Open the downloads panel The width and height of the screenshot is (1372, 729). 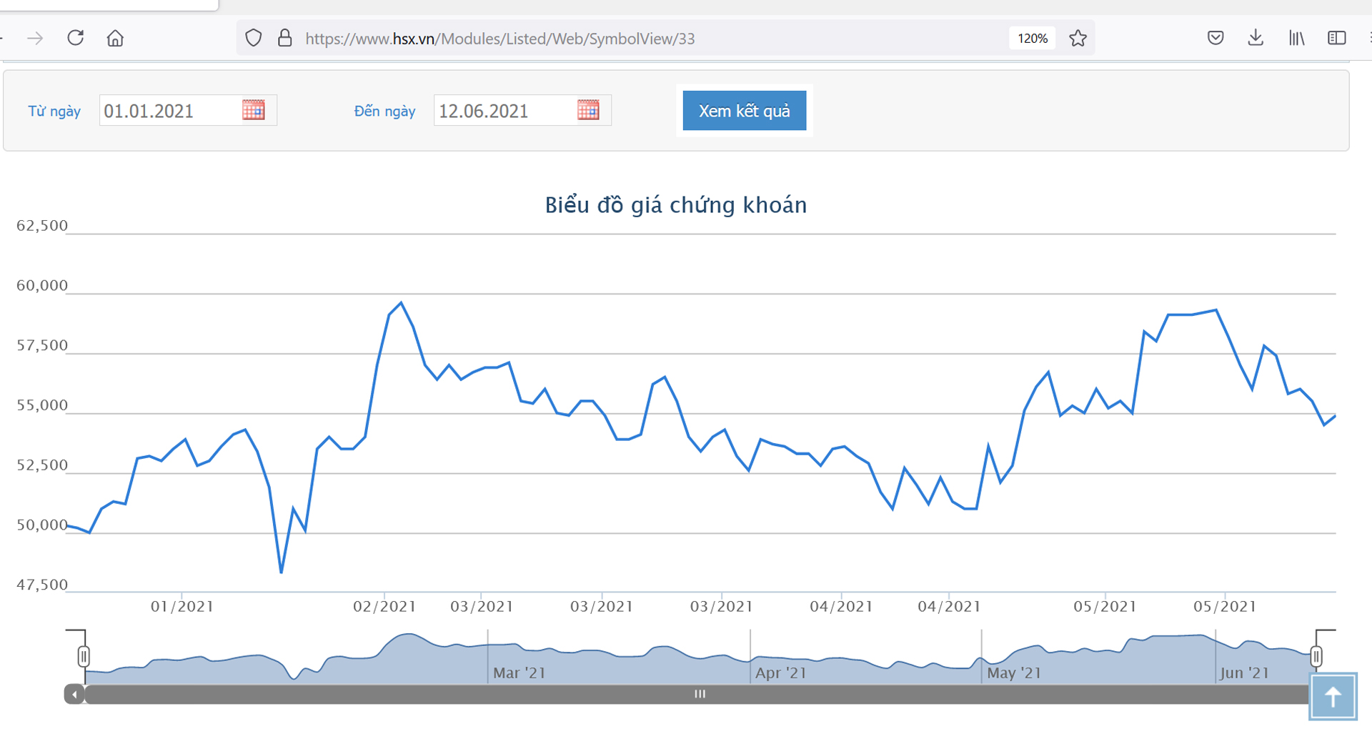[x=1256, y=38]
